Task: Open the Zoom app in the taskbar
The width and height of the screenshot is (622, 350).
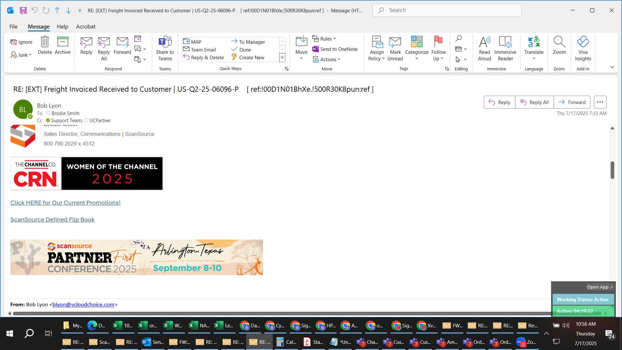Action: click(526, 342)
